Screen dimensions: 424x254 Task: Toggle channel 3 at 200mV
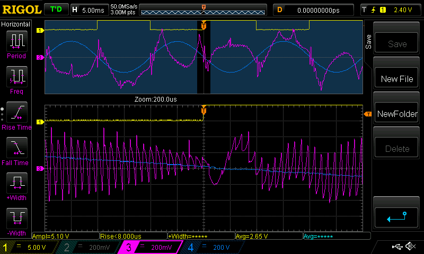tap(150, 247)
